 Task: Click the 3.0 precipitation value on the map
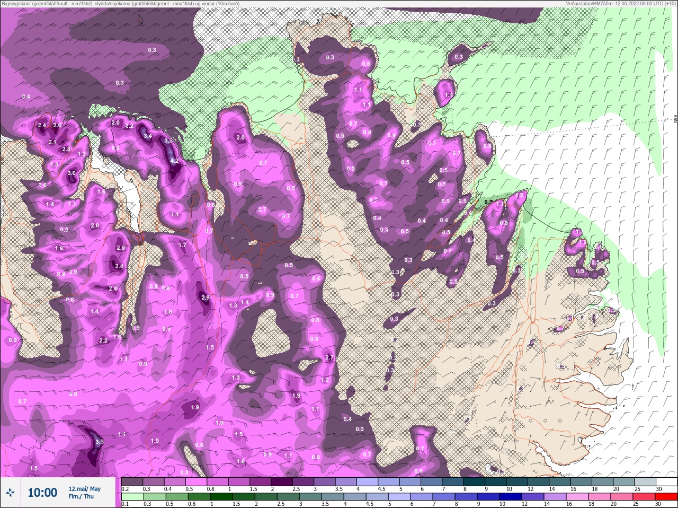point(72,173)
